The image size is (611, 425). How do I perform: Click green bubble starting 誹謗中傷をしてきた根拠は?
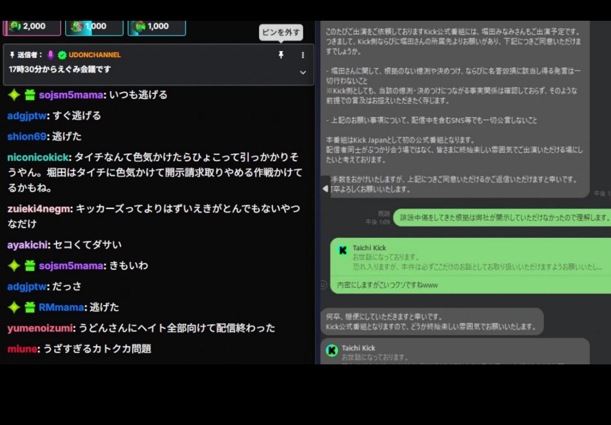click(x=502, y=217)
